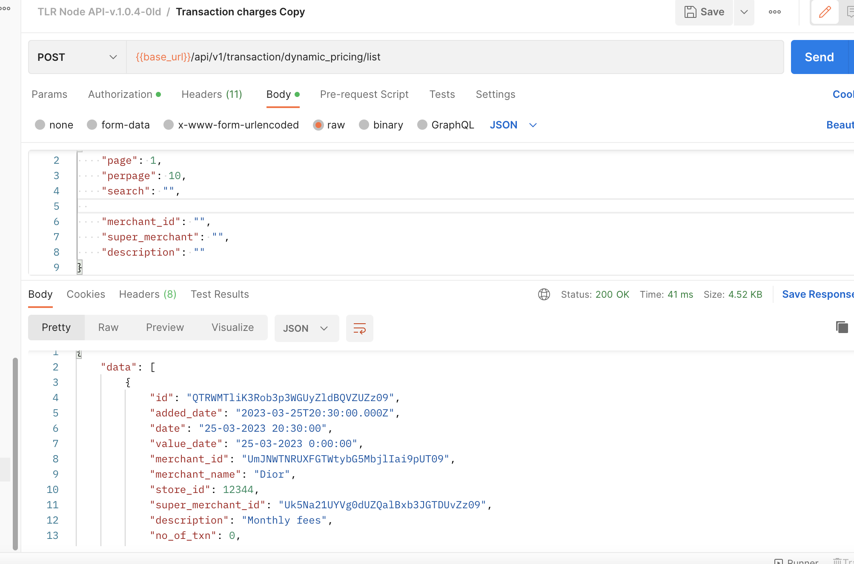Select the none body type radio
The width and height of the screenshot is (854, 564).
pos(40,125)
